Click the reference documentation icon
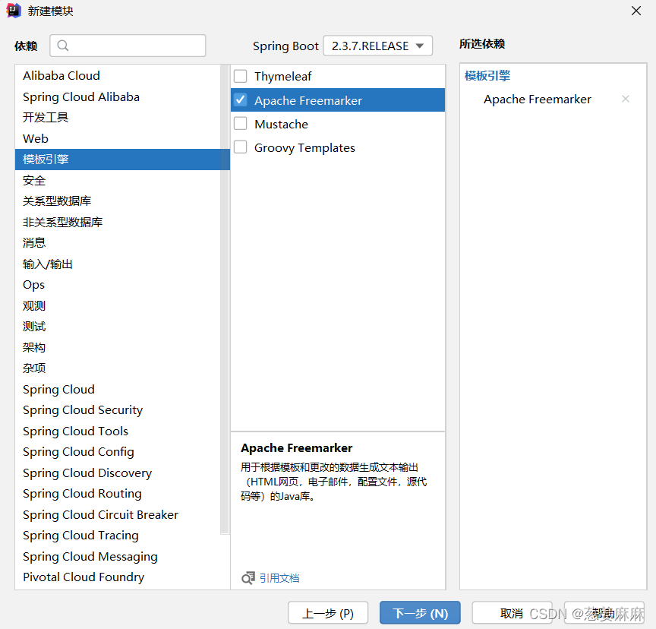This screenshot has height=629, width=656. (248, 578)
